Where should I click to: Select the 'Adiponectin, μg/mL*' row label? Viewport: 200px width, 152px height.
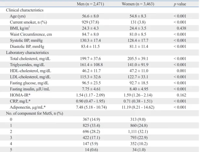click(28, 107)
